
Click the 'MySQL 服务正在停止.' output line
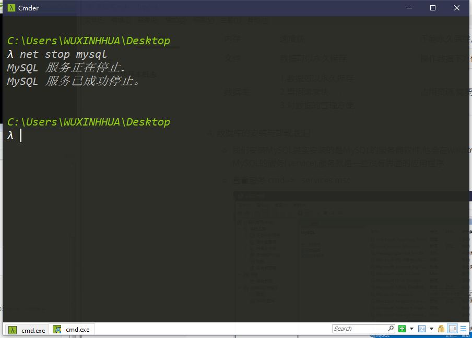coord(66,68)
